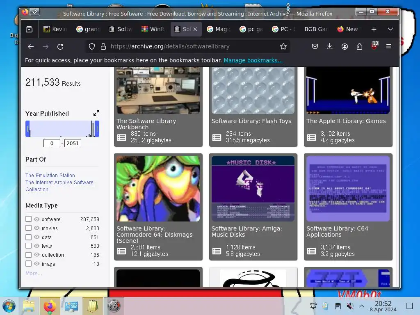The height and width of the screenshot is (315, 420).
Task: Expand More media types
Action: coord(34,273)
